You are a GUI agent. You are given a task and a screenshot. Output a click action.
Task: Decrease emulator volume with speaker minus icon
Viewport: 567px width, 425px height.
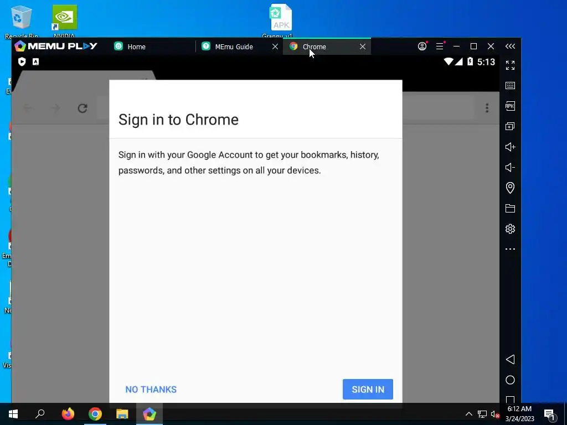click(x=510, y=167)
